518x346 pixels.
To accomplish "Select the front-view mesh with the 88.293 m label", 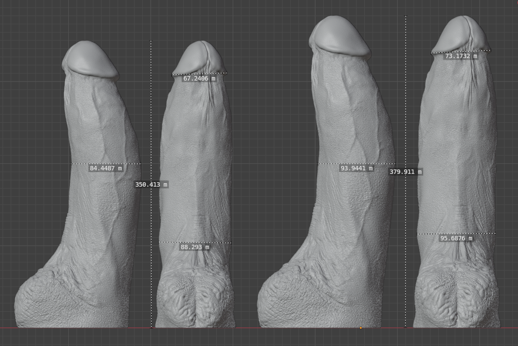I will coord(195,185).
